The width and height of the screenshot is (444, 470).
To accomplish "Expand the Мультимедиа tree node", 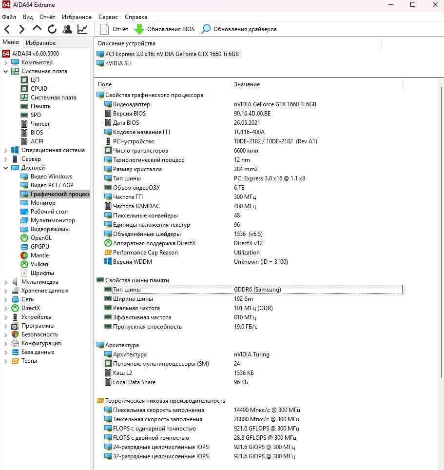I will click(5, 282).
